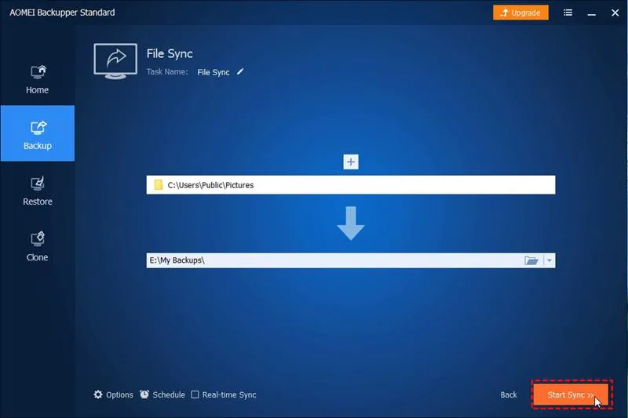Edit task name with pencil icon
The image size is (628, 418).
tap(240, 71)
